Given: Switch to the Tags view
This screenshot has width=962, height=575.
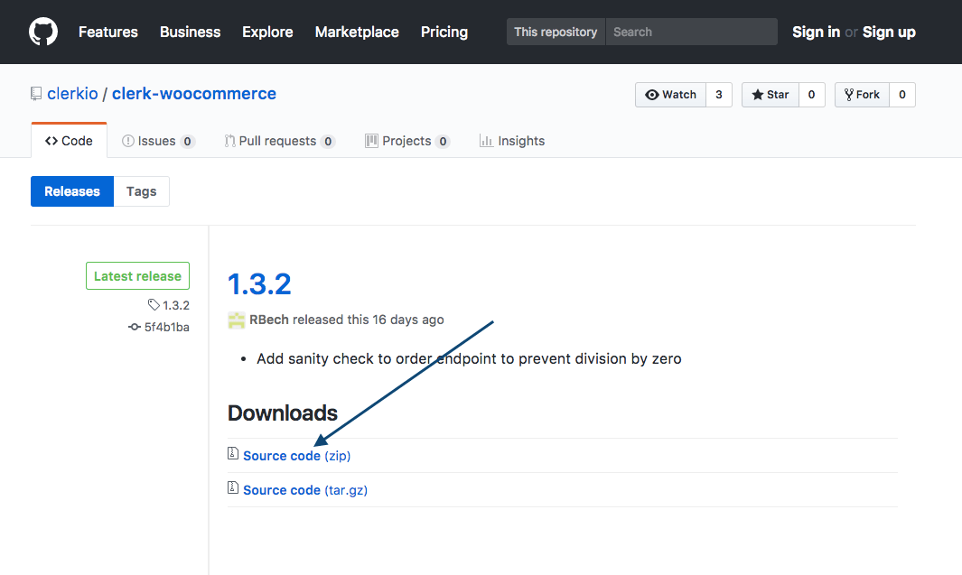Looking at the screenshot, I should 141,190.
